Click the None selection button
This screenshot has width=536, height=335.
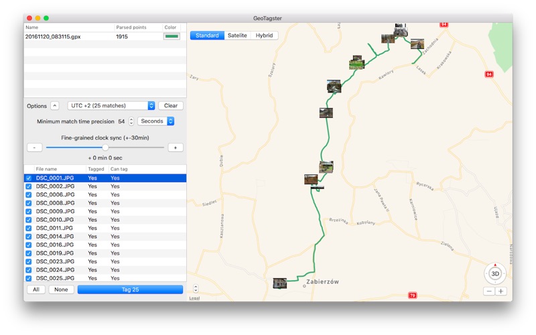pyautogui.click(x=61, y=289)
